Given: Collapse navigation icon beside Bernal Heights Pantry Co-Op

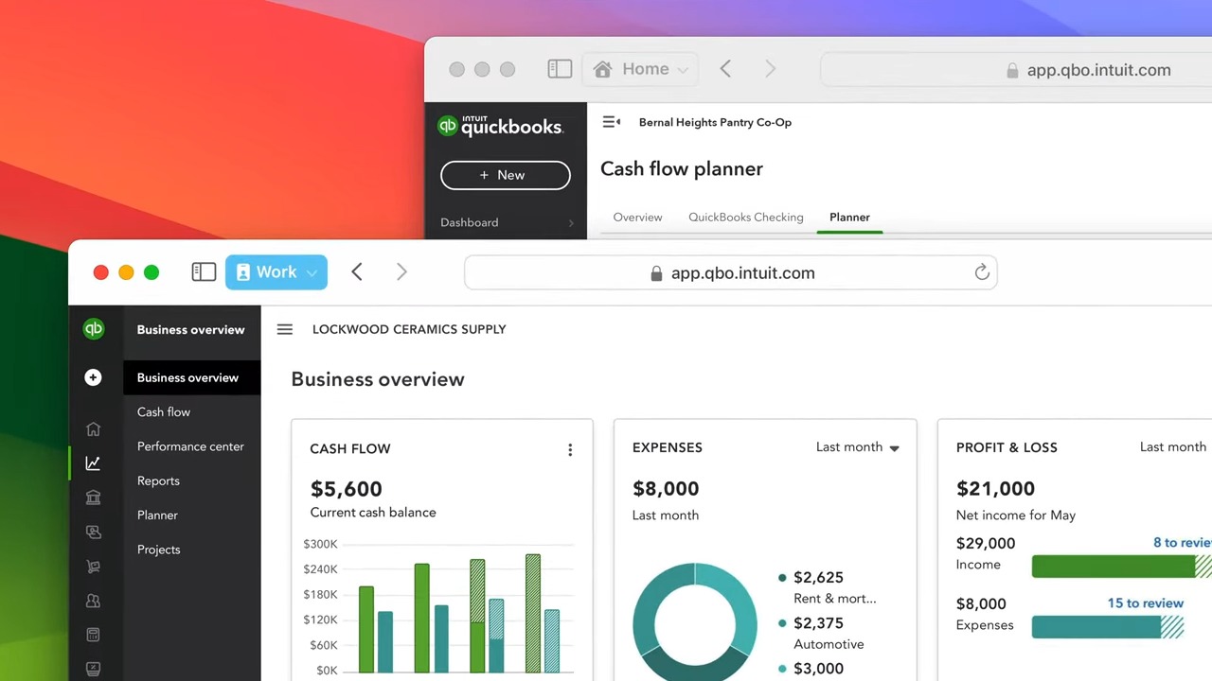Looking at the screenshot, I should (x=612, y=122).
